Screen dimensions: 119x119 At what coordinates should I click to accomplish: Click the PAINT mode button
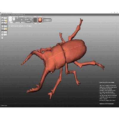[47, 20]
